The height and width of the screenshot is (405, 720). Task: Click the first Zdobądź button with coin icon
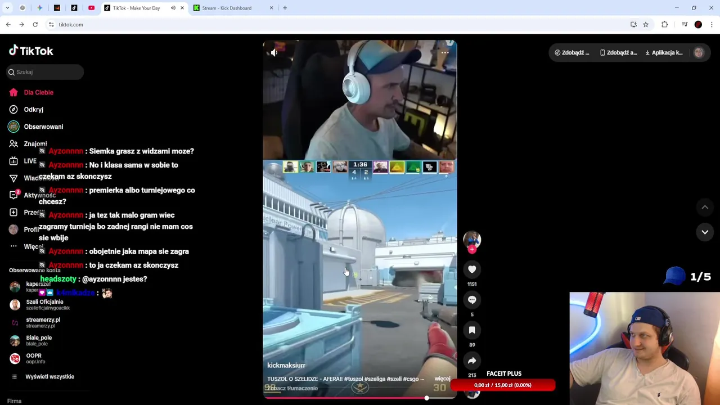click(571, 52)
